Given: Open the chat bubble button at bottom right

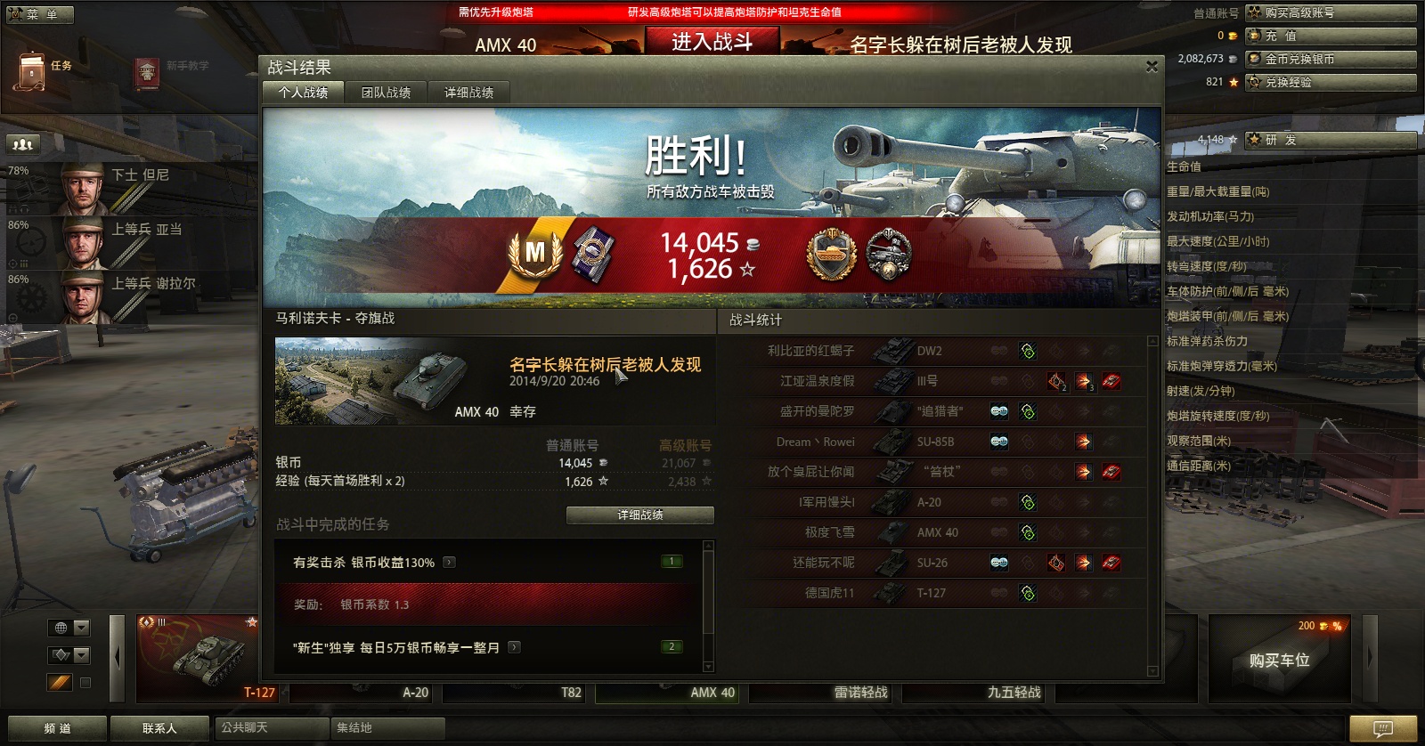Looking at the screenshot, I should [x=1383, y=728].
